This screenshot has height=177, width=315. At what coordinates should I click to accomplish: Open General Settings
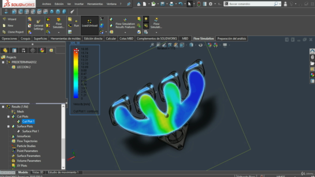pos(38,25)
